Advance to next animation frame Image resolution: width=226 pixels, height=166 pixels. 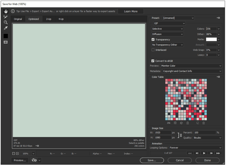tap(211, 153)
